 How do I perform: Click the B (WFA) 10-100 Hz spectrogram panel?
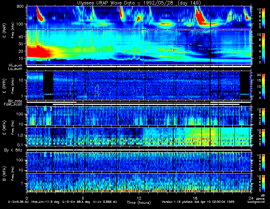(x=139, y=162)
